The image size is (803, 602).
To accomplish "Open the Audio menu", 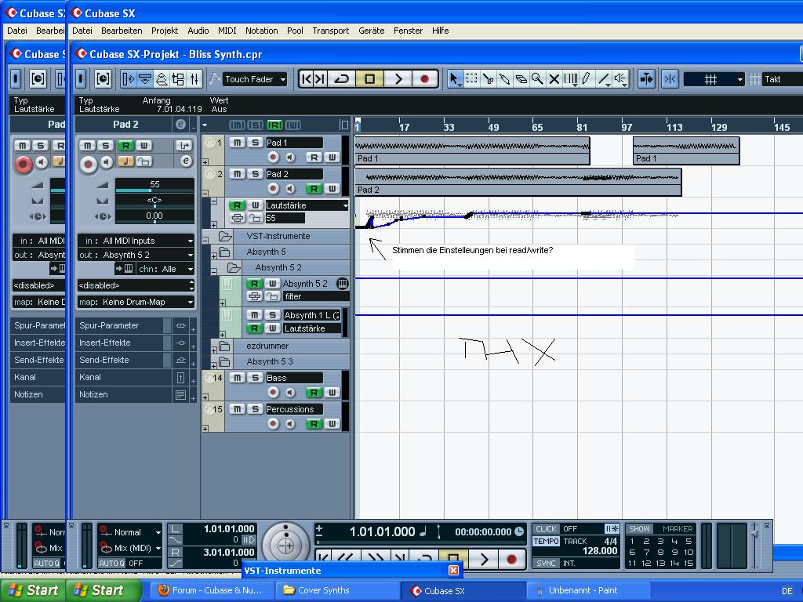I will (x=198, y=31).
